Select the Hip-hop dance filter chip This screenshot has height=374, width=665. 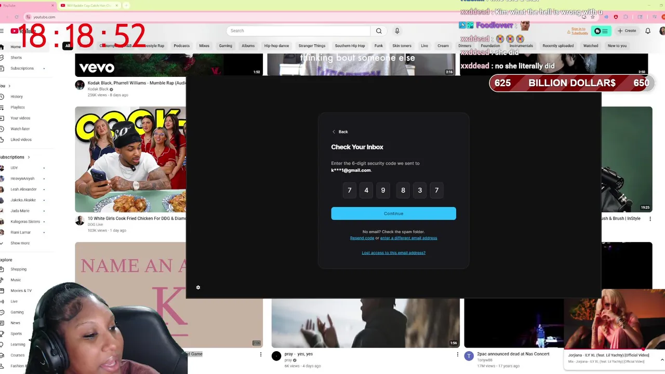[x=276, y=46]
